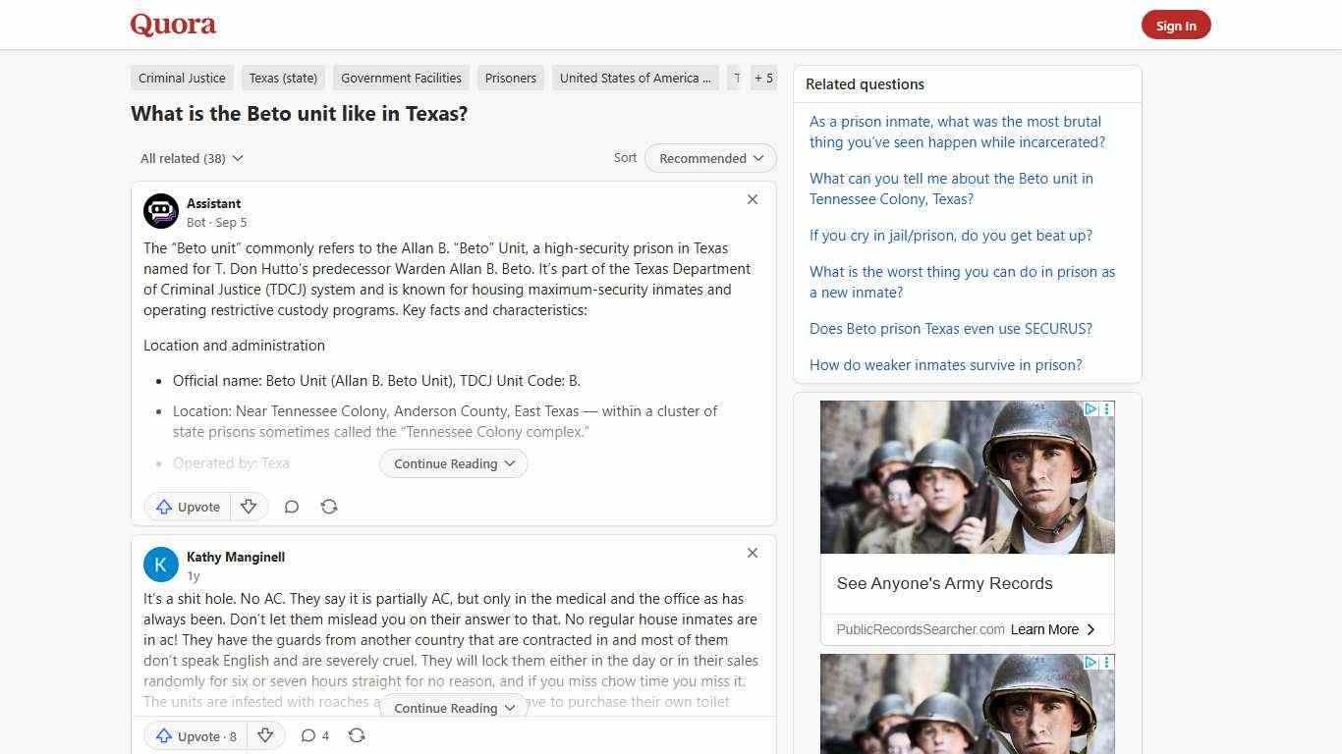Downvote Kathy Manginell's answer
The height and width of the screenshot is (754, 1342).
coord(265,734)
